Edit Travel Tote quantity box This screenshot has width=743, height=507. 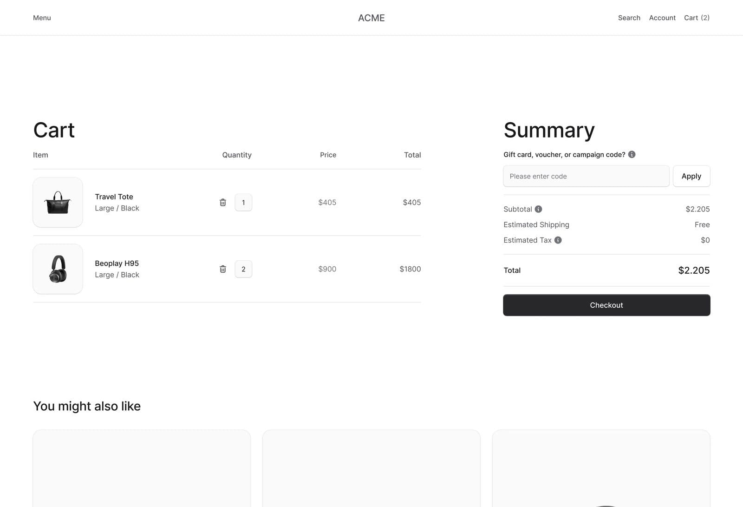pyautogui.click(x=243, y=203)
